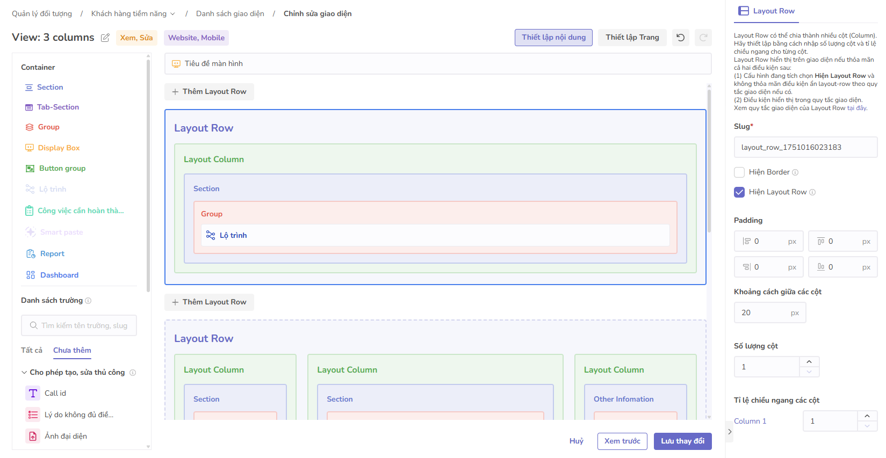
Task: Increase Số lượng cột with up arrow
Action: click(809, 361)
